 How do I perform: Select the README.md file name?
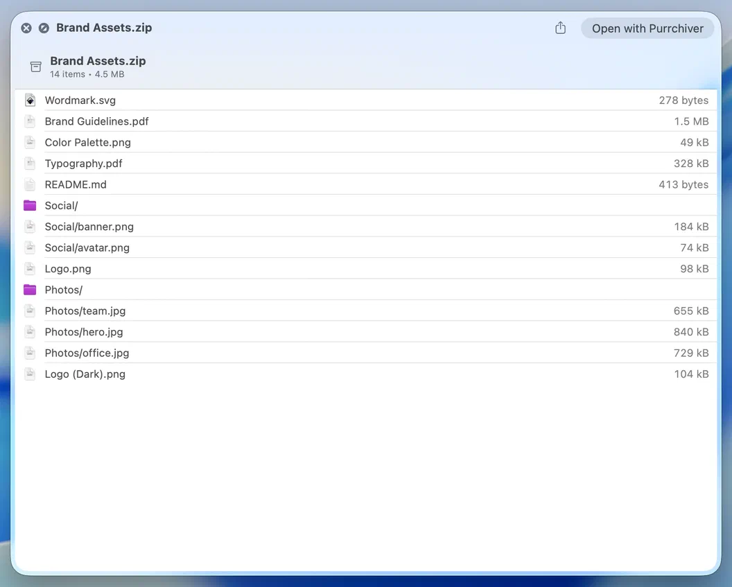point(76,185)
